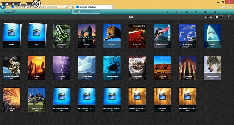234x125 pixels.
Task: Open 01 Rain forest video
Action: click(x=62, y=36)
